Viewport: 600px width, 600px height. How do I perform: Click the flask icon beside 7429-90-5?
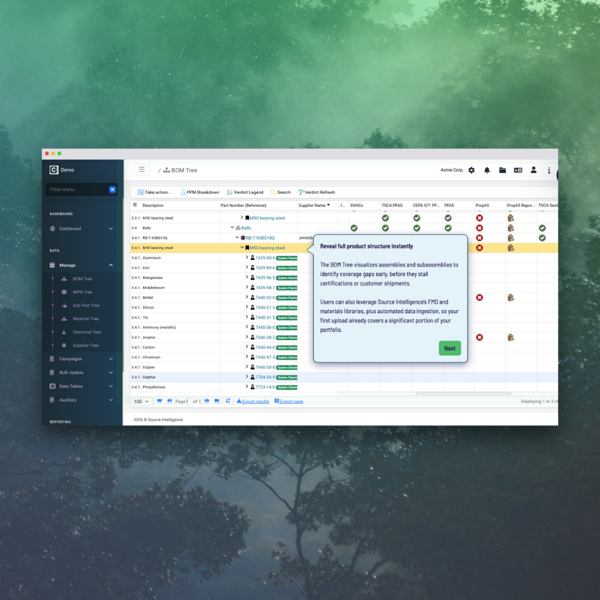253,257
